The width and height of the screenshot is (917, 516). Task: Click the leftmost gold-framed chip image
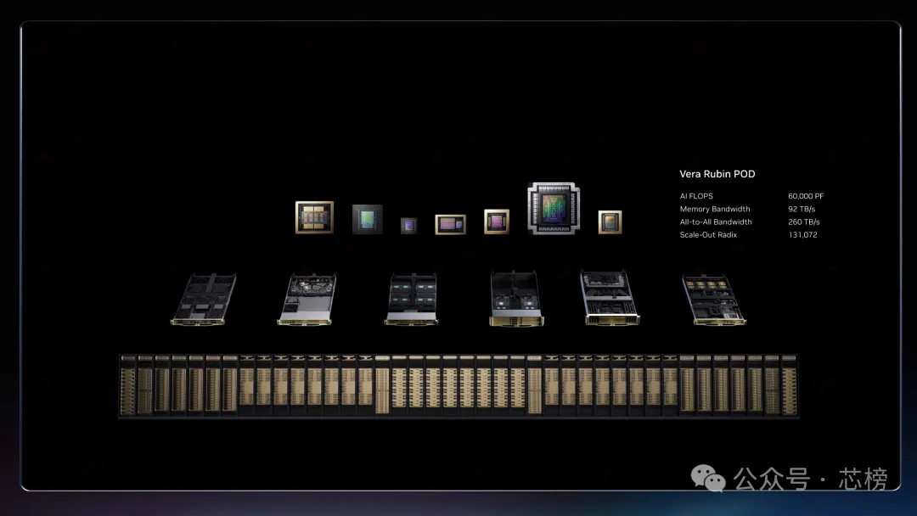point(315,217)
